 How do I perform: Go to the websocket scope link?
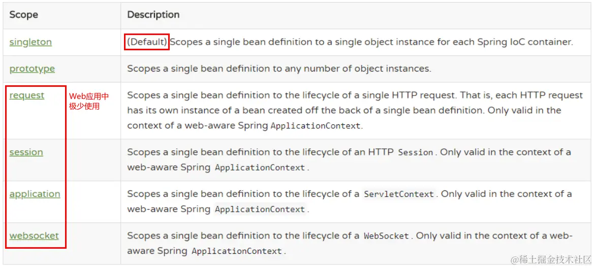34,236
